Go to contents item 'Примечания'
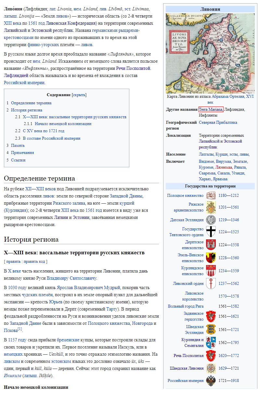The image size is (260, 393). pyautogui.click(x=22, y=153)
